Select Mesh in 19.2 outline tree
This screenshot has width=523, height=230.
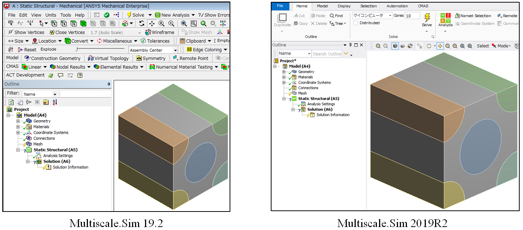pyautogui.click(x=38, y=144)
